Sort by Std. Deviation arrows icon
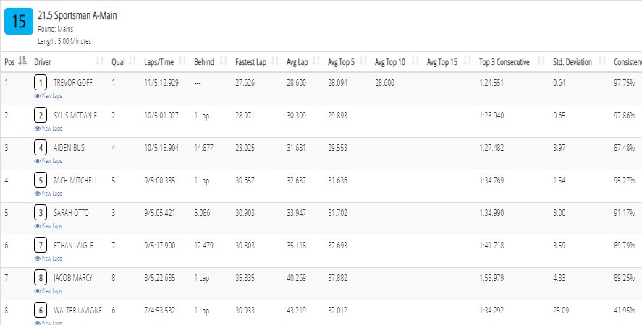 (x=602, y=61)
